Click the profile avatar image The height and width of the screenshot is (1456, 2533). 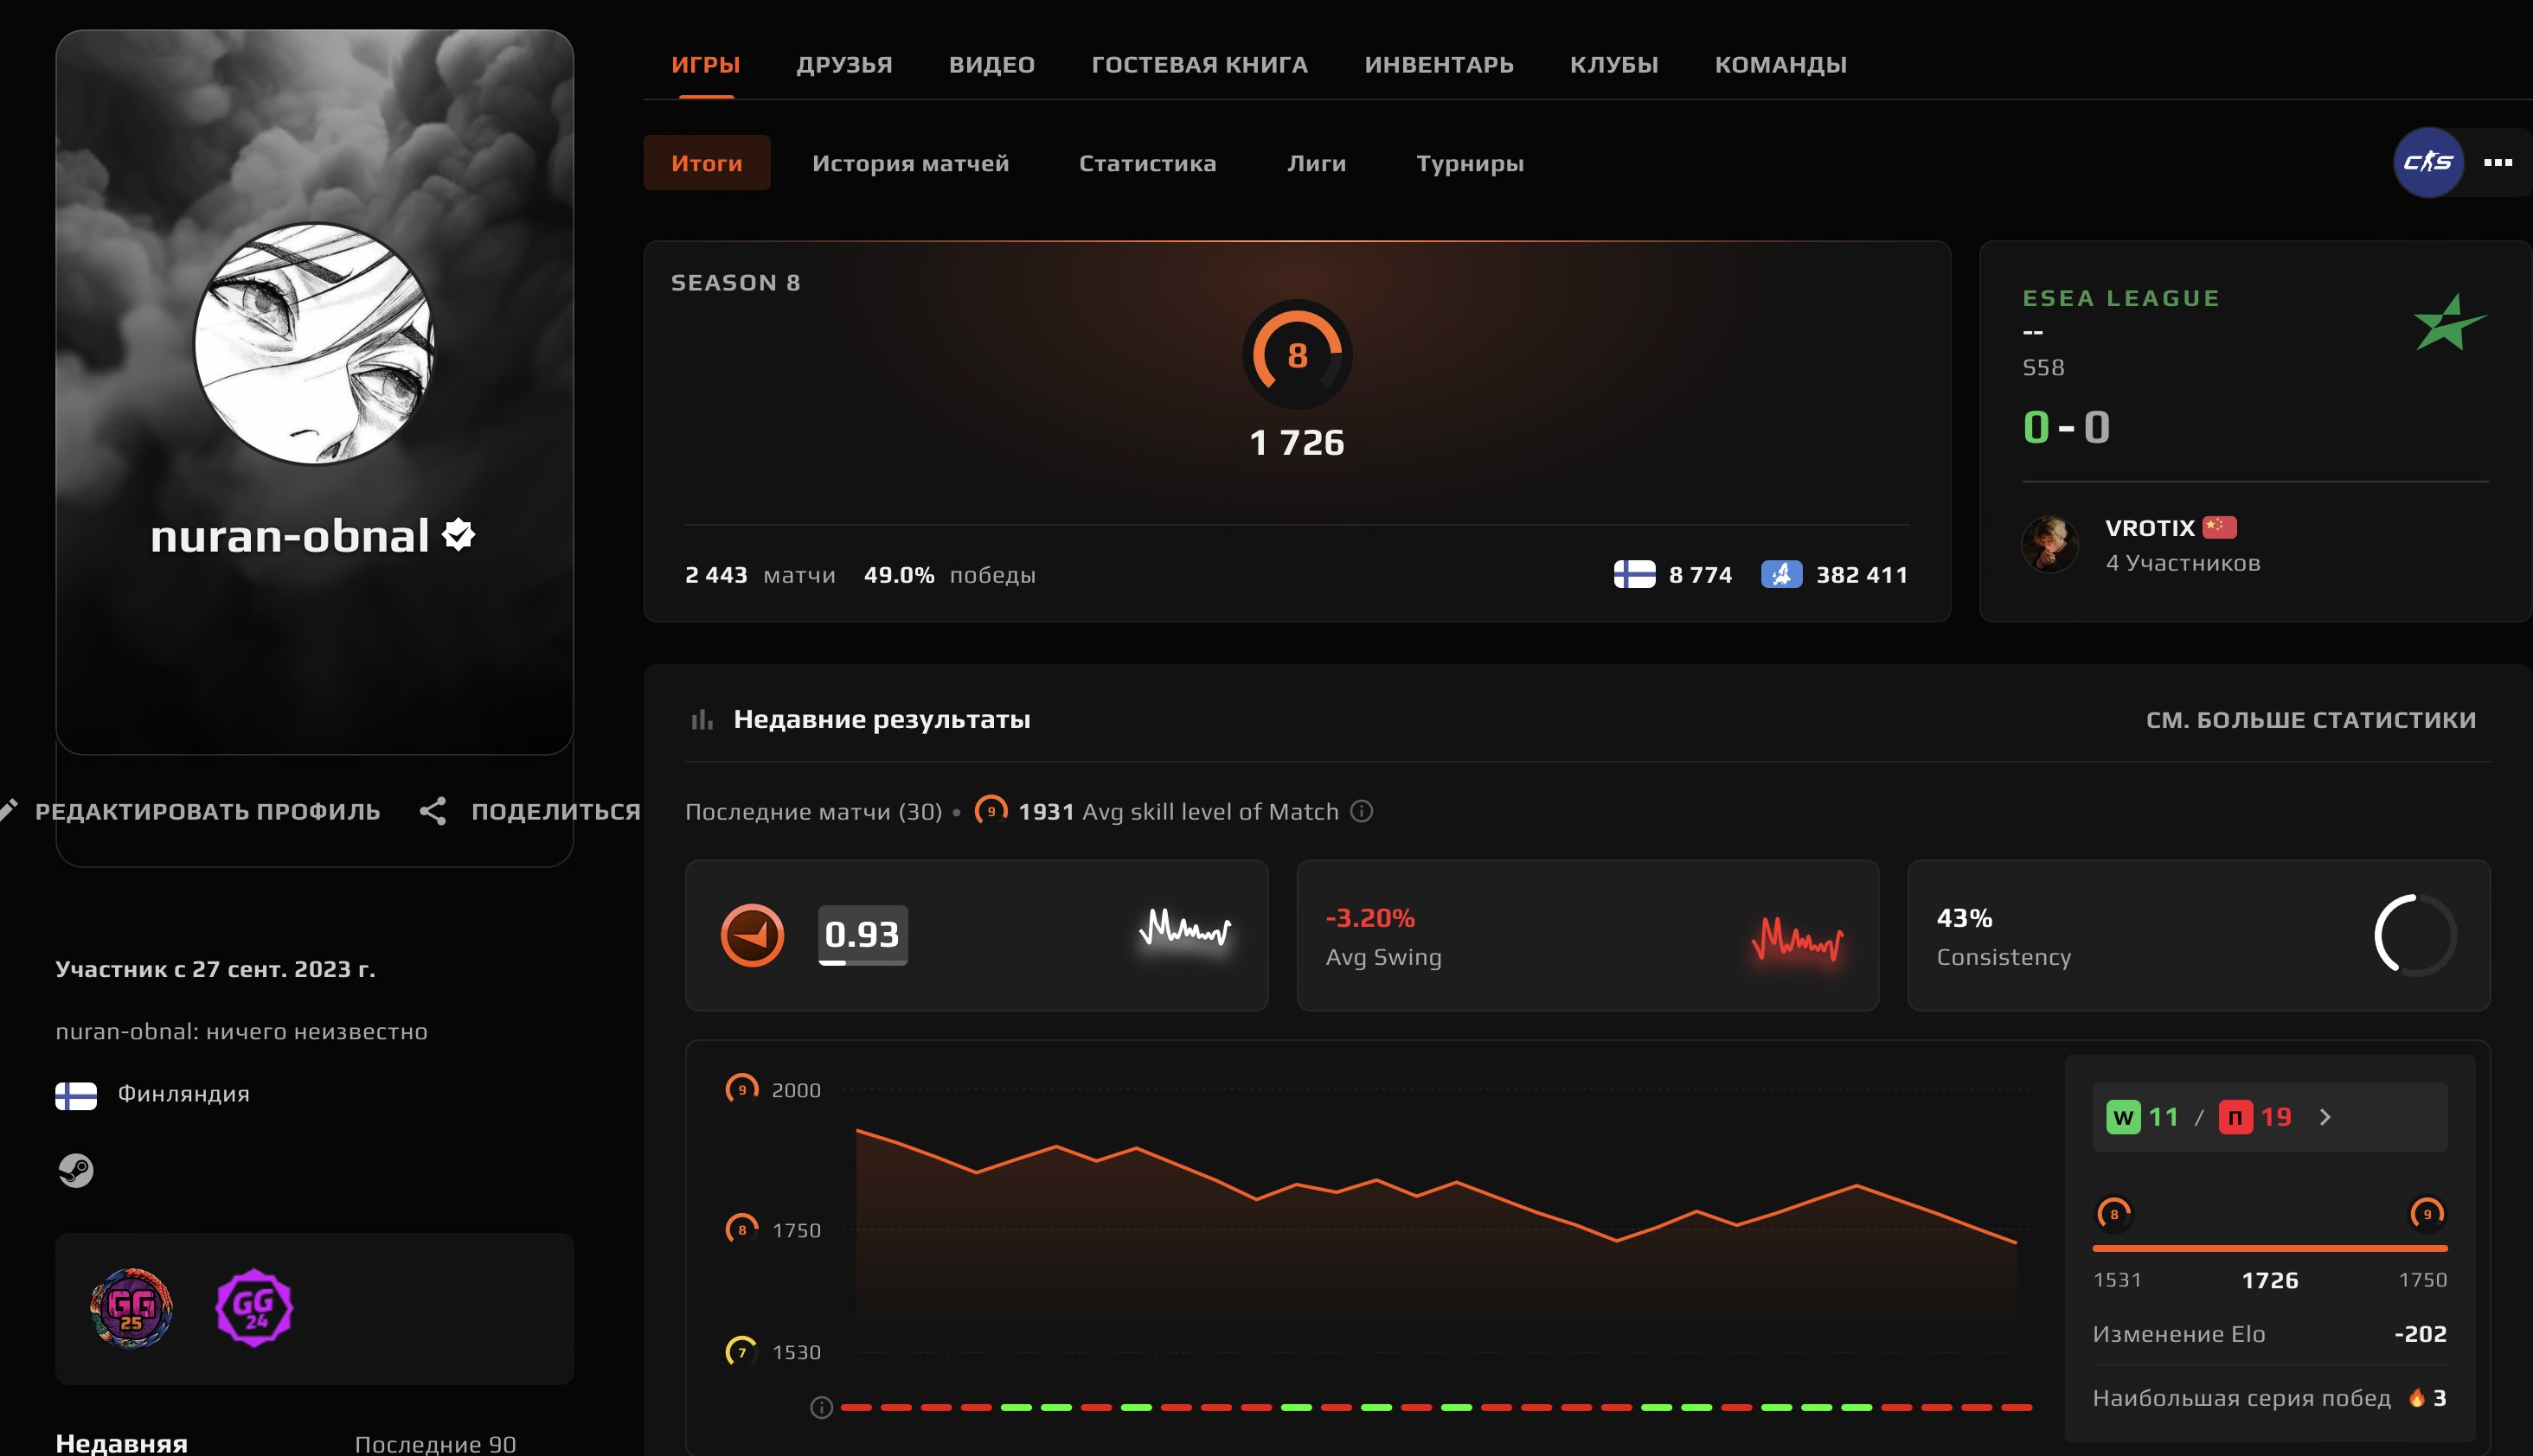point(314,343)
